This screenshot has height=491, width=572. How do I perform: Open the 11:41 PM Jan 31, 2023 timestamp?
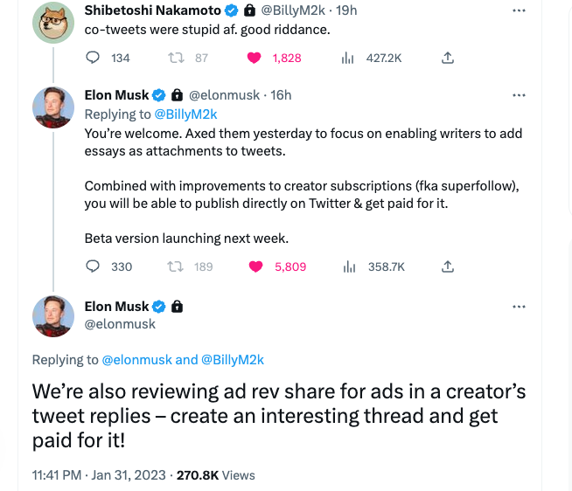point(97,475)
